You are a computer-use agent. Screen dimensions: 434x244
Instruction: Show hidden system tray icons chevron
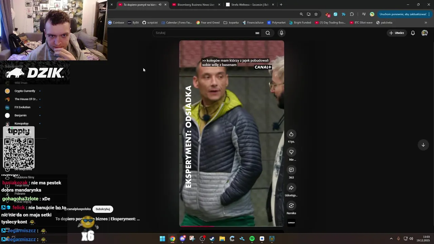[x=391, y=239]
